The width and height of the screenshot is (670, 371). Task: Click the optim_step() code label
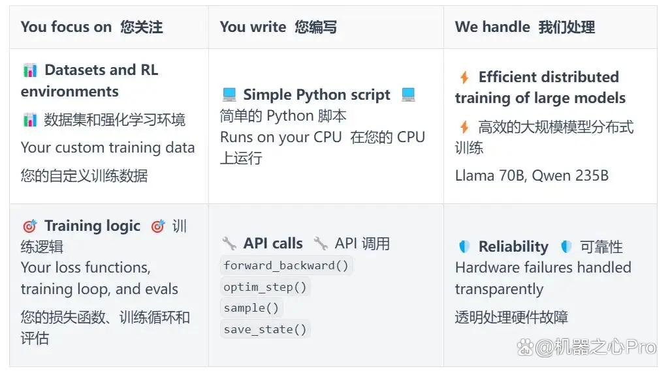tap(265, 287)
